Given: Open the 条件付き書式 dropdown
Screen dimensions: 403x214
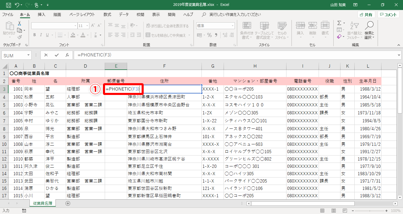Looking at the screenshot, I should pos(247,31).
